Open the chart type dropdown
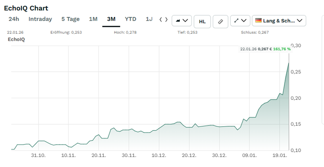324x167 pixels. 182,21
